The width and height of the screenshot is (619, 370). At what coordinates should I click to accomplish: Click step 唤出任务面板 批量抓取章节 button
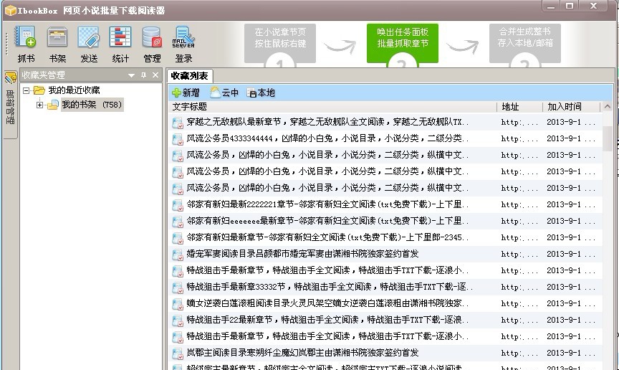402,43
